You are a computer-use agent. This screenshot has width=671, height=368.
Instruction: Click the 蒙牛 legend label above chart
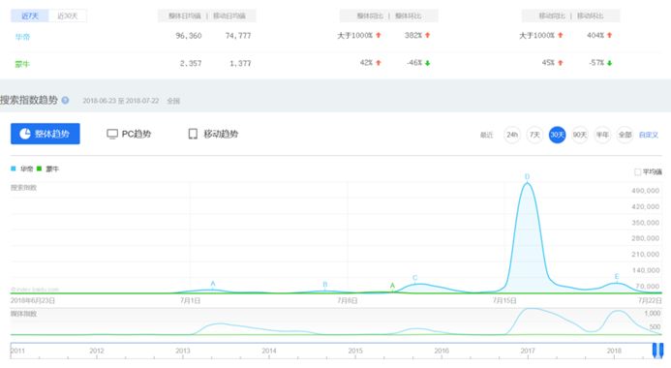coord(52,169)
